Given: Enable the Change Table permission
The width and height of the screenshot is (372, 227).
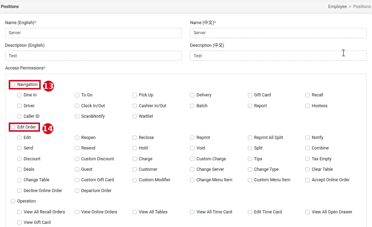Looking at the screenshot, I should click(19, 180).
